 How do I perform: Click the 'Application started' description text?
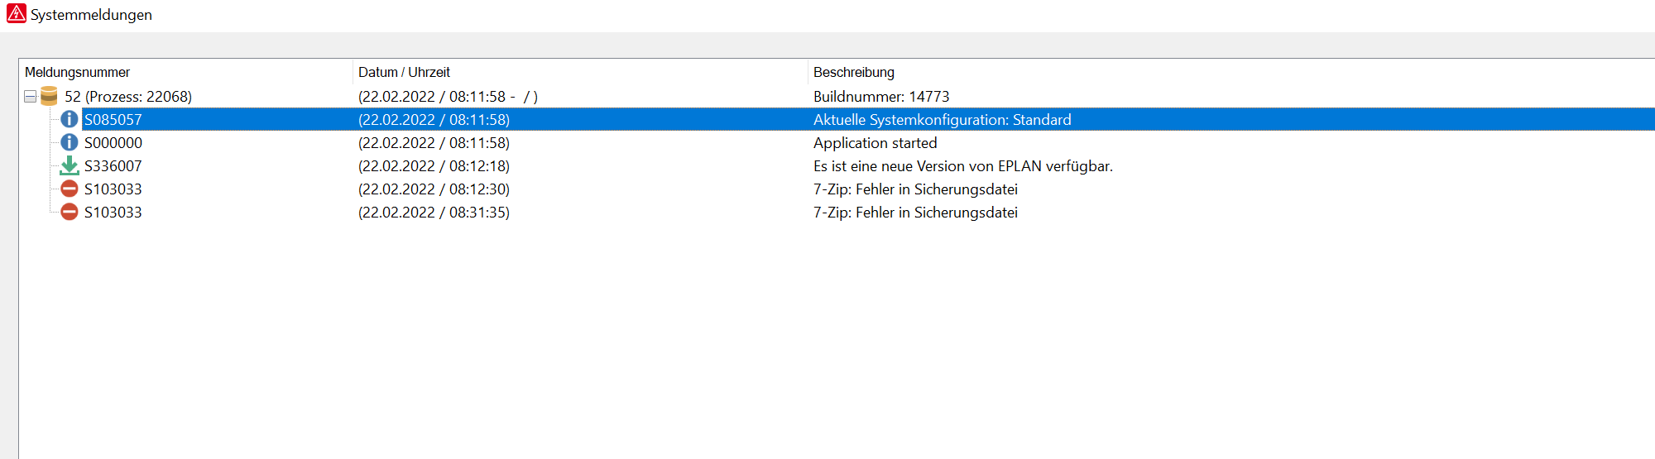click(x=875, y=143)
